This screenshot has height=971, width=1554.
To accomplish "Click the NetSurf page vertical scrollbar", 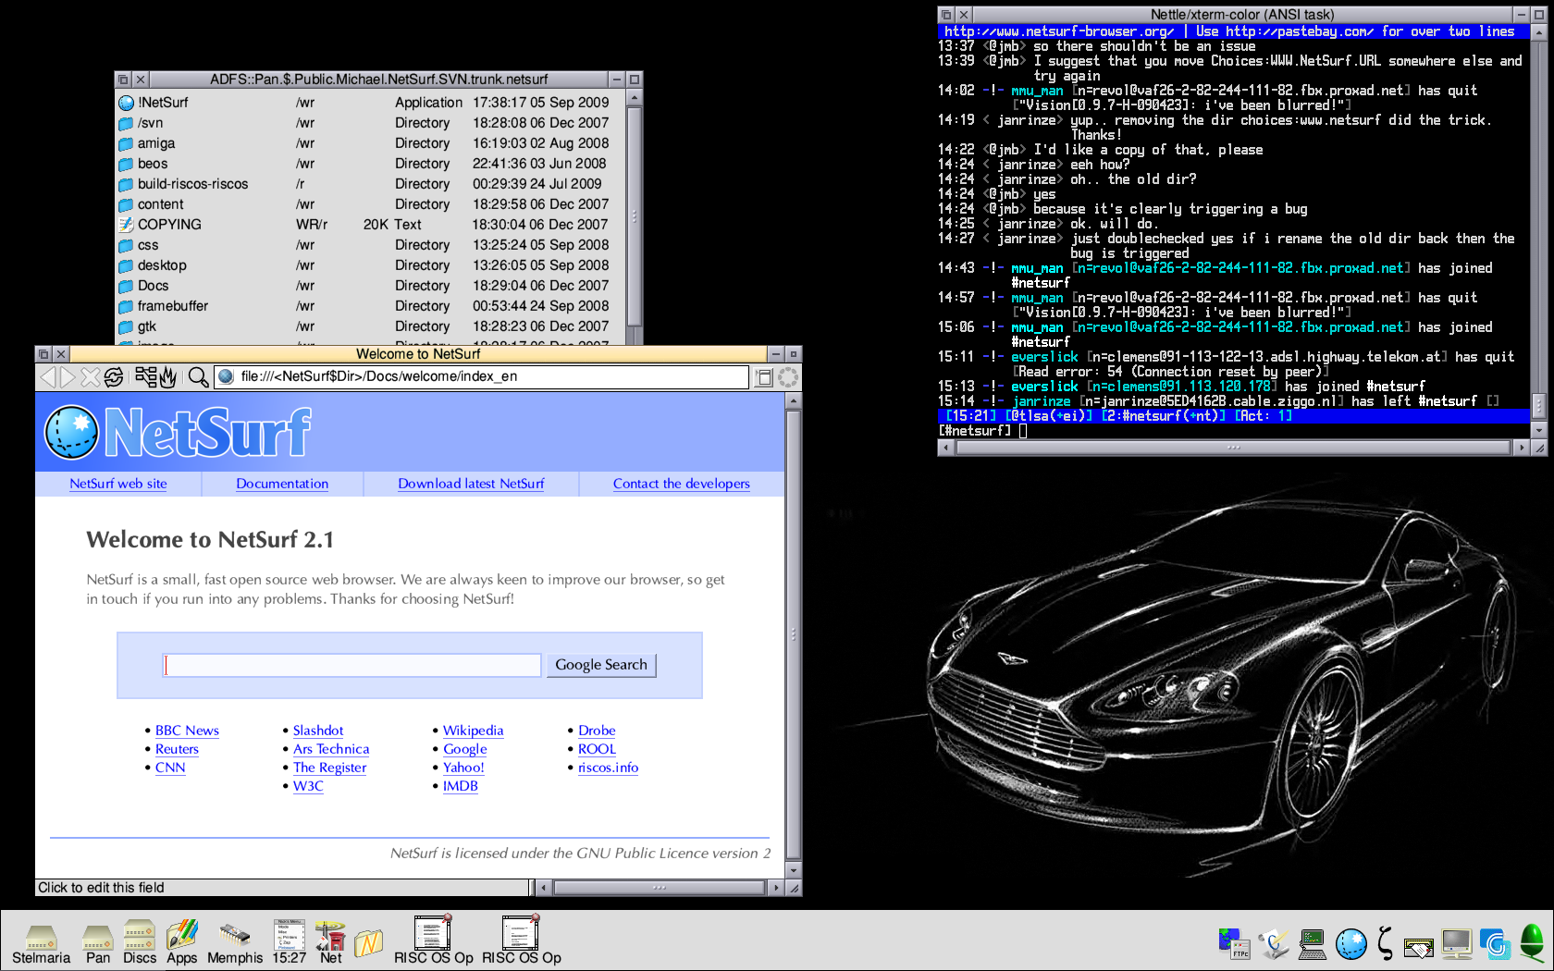I will [x=793, y=634].
